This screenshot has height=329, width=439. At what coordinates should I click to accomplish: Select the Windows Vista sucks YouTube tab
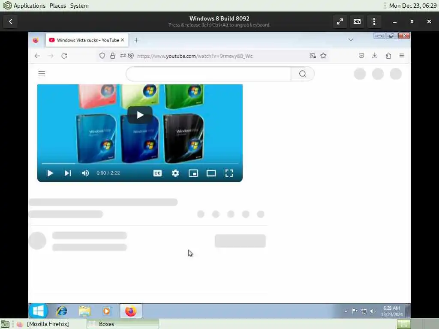87,40
